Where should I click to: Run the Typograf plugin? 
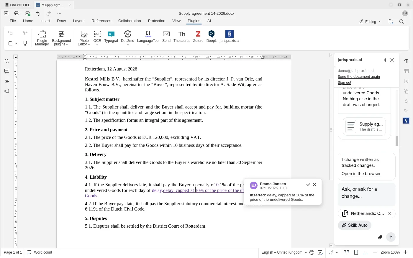pos(111,37)
